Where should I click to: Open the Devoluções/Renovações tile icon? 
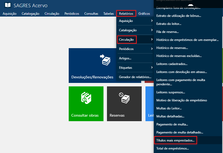[105, 60]
